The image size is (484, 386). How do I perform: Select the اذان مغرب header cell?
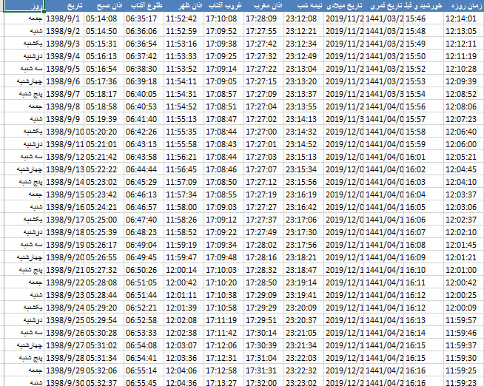pyautogui.click(x=263, y=6)
